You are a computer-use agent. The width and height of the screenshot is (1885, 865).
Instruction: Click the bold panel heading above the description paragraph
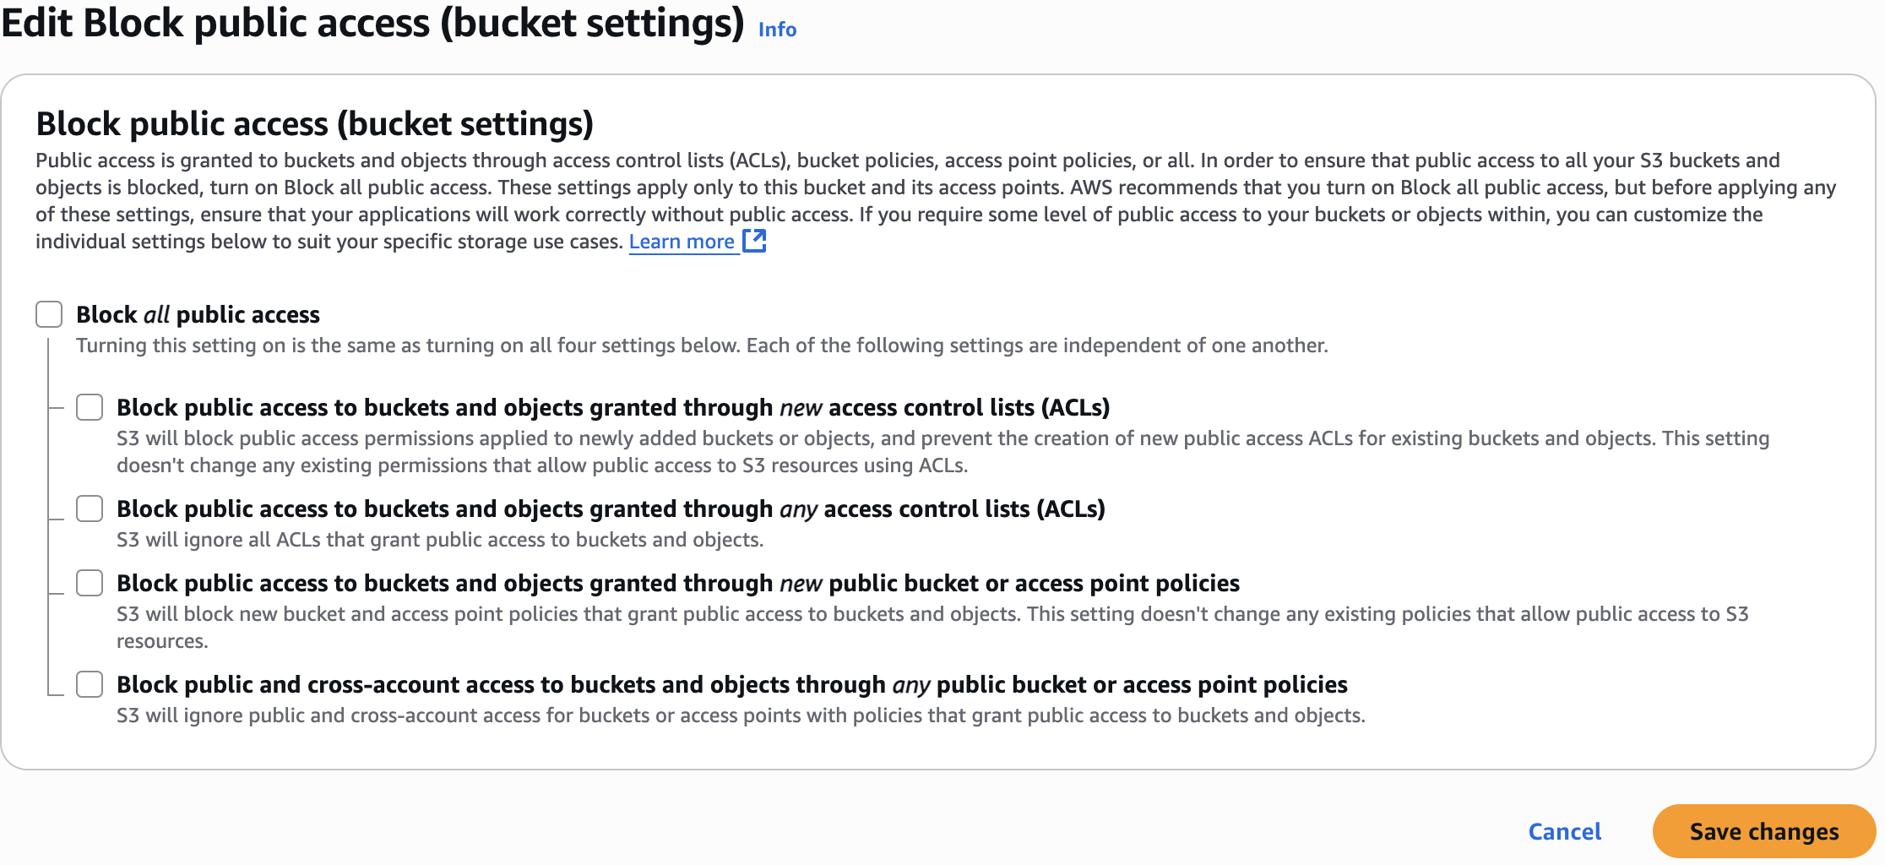[314, 124]
